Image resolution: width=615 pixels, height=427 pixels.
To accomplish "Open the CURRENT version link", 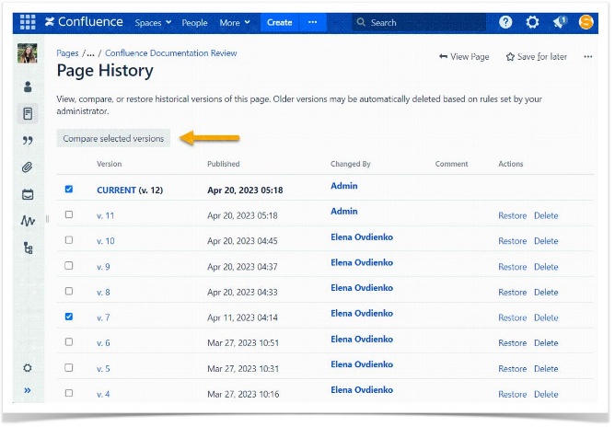I will [x=116, y=190].
